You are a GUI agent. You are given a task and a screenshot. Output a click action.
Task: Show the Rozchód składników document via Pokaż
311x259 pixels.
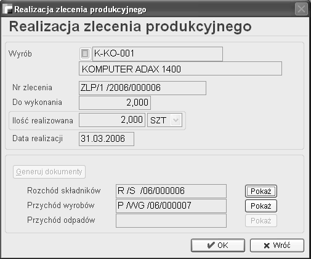pos(261,191)
